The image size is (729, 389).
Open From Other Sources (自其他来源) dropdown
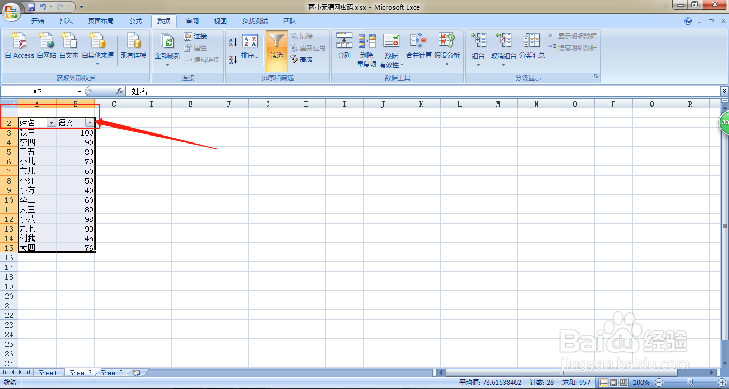tap(97, 49)
